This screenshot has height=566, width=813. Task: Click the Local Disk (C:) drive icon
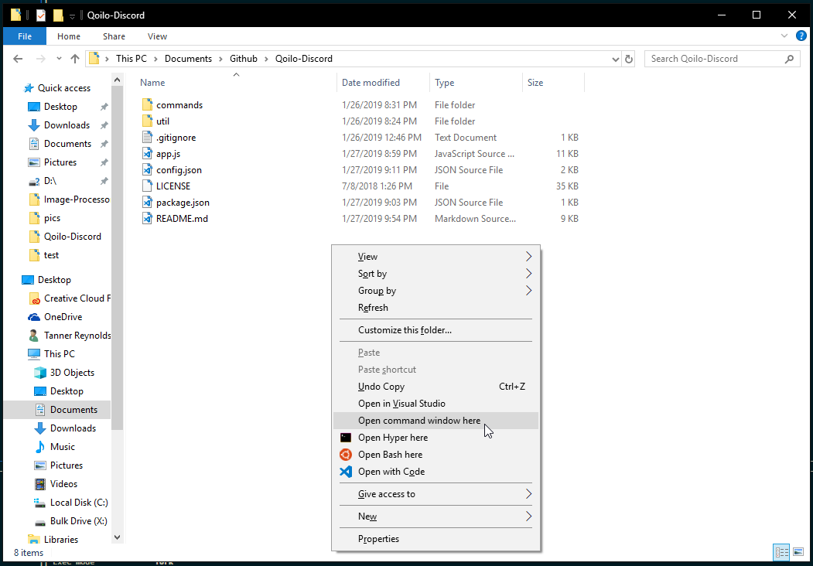point(40,503)
